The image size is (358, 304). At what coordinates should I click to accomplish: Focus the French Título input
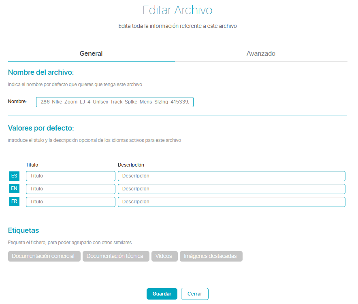pos(70,202)
